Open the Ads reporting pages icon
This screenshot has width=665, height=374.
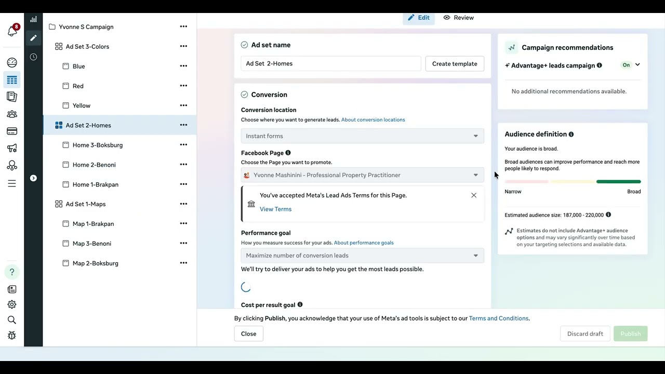(x=12, y=97)
